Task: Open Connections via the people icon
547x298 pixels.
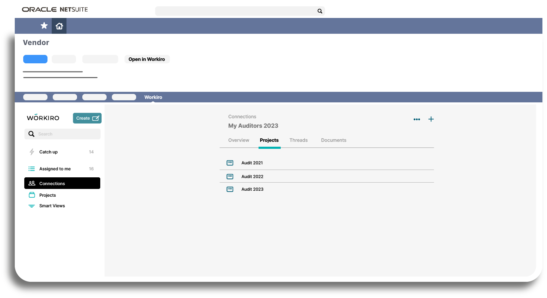Action: [32, 183]
